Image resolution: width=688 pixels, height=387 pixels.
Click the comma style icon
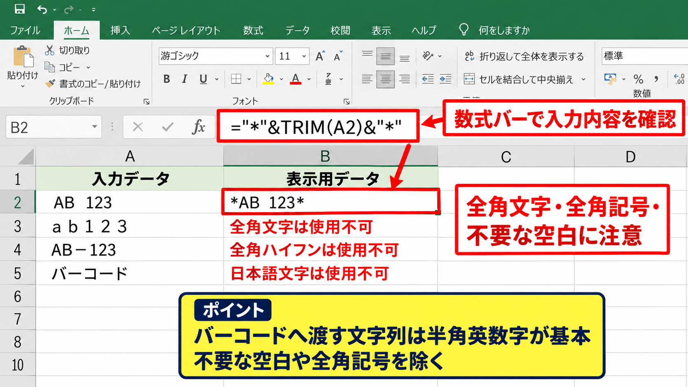click(656, 79)
